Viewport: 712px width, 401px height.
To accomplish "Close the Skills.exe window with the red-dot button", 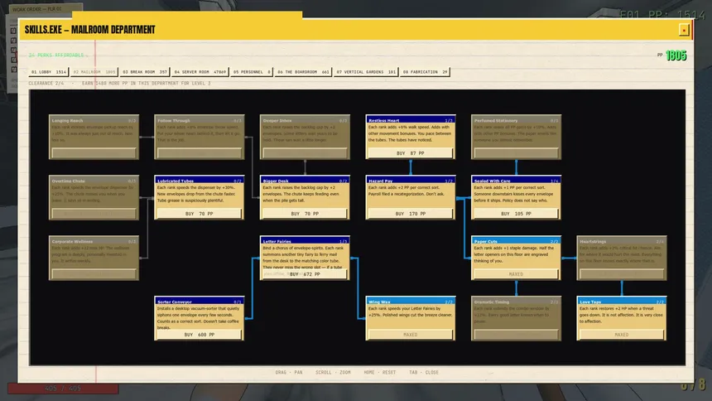I will click(x=684, y=30).
